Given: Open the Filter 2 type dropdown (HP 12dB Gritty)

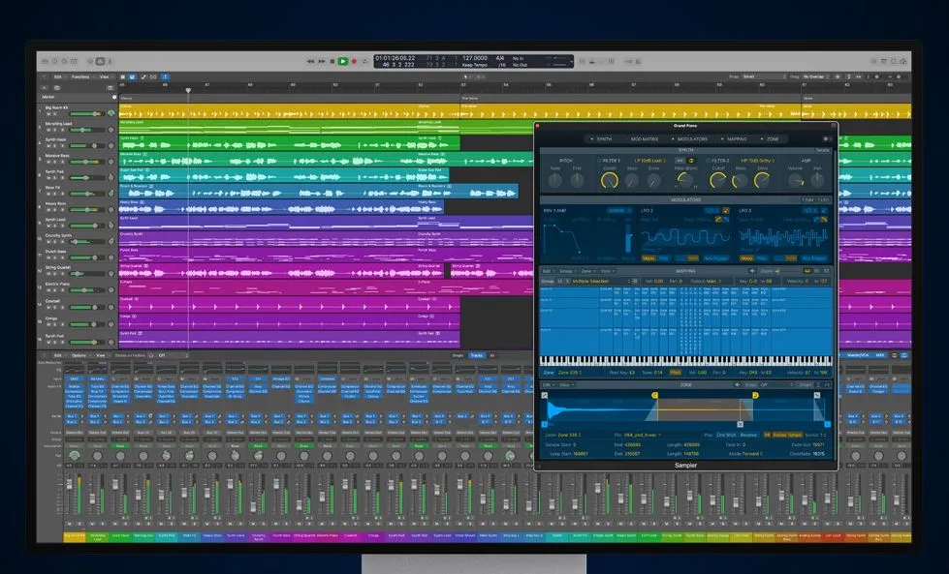Looking at the screenshot, I should tap(758, 161).
